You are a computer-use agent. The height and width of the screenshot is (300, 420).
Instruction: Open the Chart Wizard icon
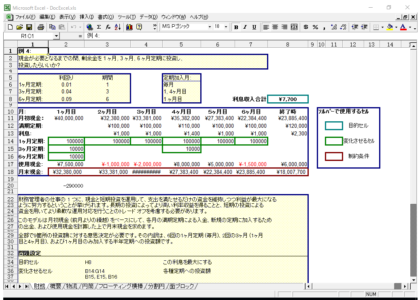tap(129, 27)
